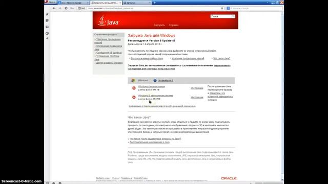This screenshot has height=184, width=328.
Task: Add panel with sidebar plus icon
Action: tap(47, 38)
